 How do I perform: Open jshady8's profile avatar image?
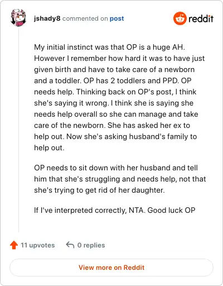pos(18,18)
